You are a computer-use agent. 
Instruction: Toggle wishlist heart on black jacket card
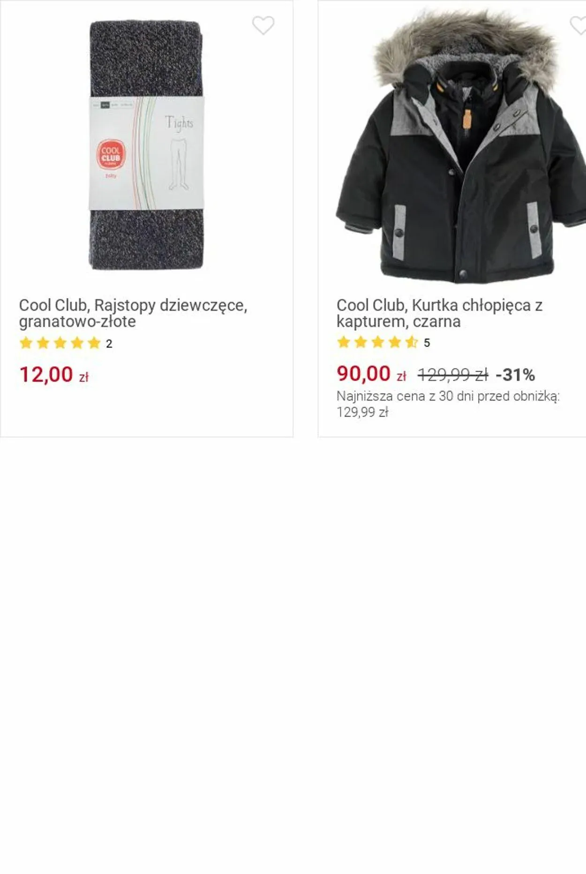tap(578, 26)
